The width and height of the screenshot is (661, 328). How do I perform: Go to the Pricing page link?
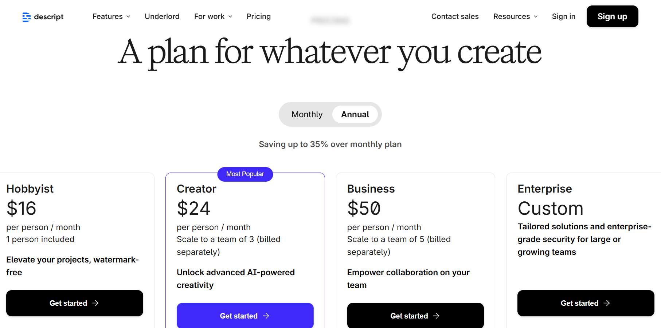click(x=259, y=16)
